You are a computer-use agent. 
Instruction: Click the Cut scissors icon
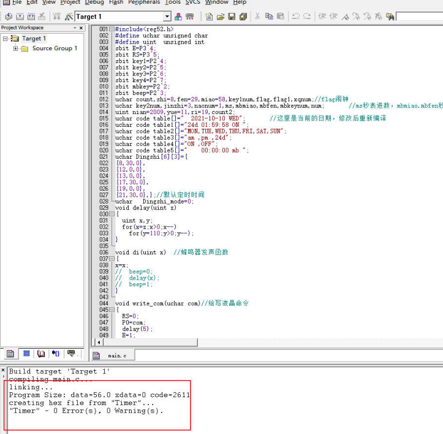coord(257,16)
